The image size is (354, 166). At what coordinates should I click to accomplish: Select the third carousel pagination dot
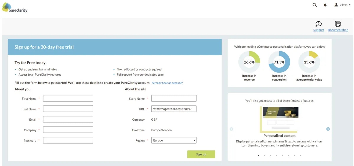point(271,155)
